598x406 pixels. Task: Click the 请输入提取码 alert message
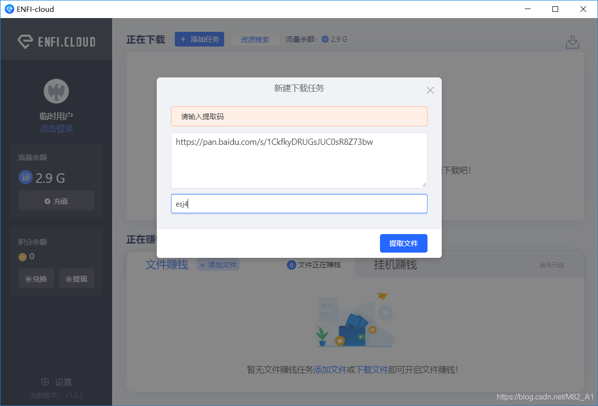(x=299, y=116)
